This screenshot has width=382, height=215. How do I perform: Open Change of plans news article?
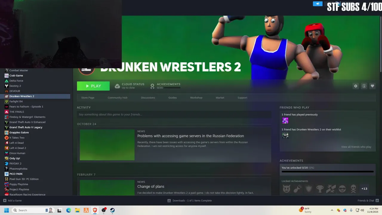click(x=151, y=186)
